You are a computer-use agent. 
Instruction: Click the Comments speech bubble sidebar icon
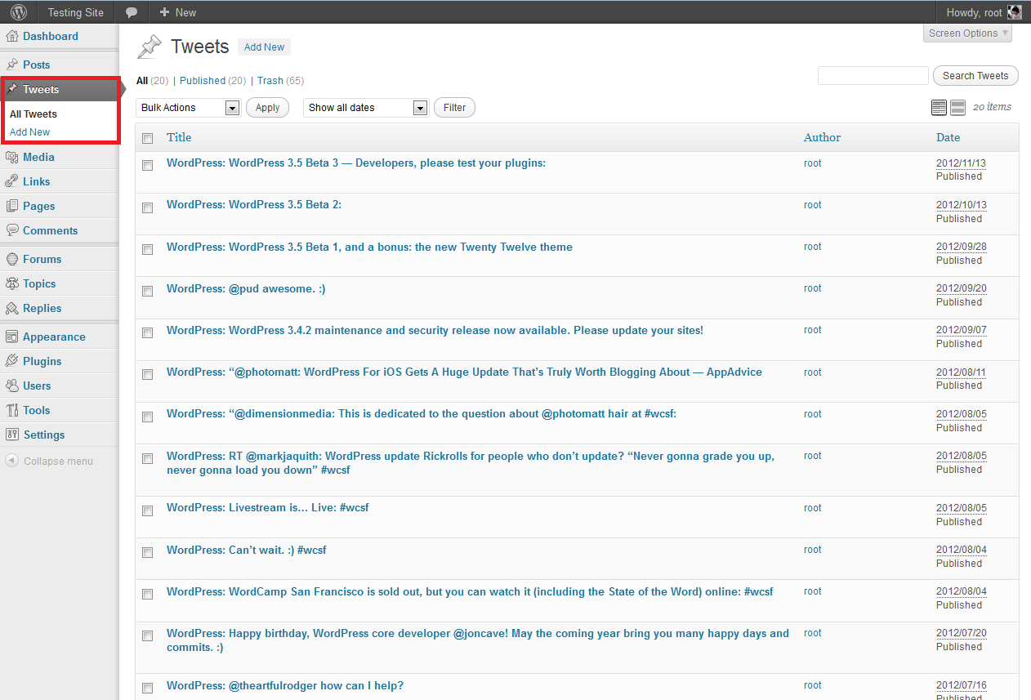[12, 230]
